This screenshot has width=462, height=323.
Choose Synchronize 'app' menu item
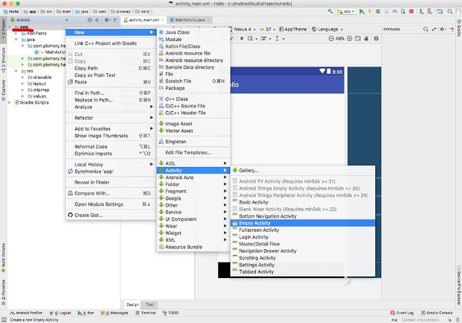click(110, 171)
